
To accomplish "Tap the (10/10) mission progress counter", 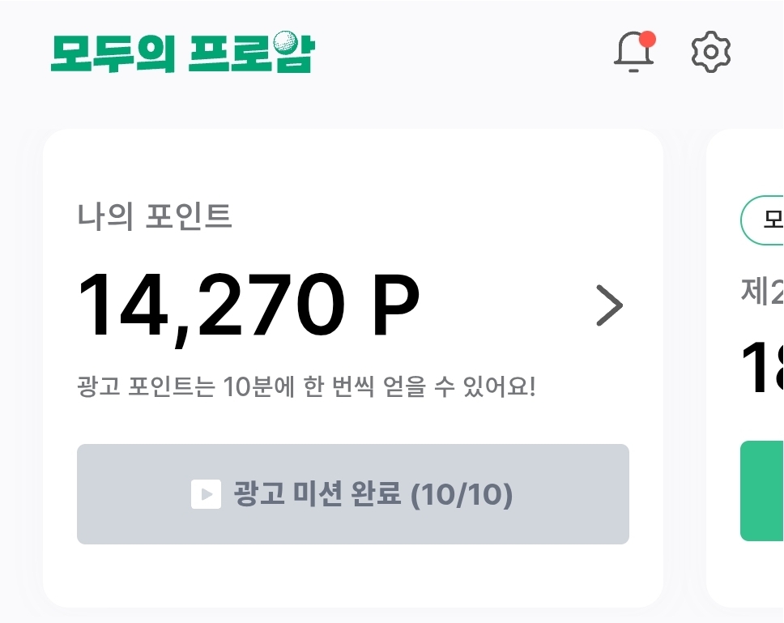I will [x=462, y=494].
